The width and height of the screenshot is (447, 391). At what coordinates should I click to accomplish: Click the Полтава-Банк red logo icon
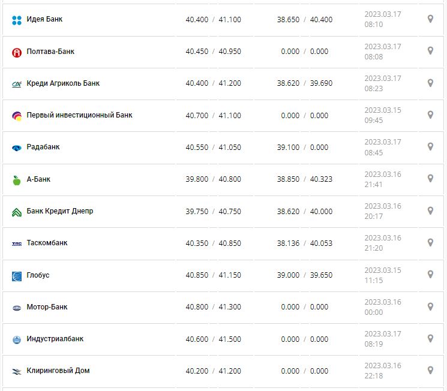coord(17,52)
